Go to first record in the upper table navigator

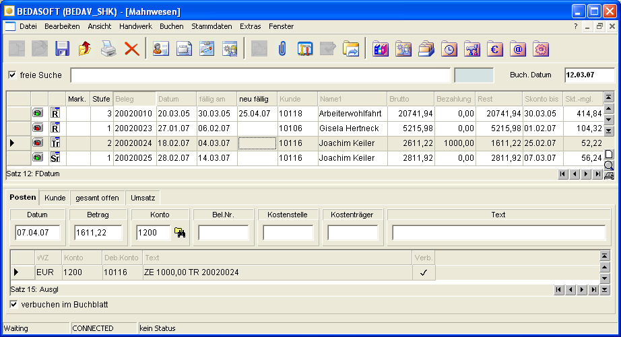pyautogui.click(x=562, y=174)
